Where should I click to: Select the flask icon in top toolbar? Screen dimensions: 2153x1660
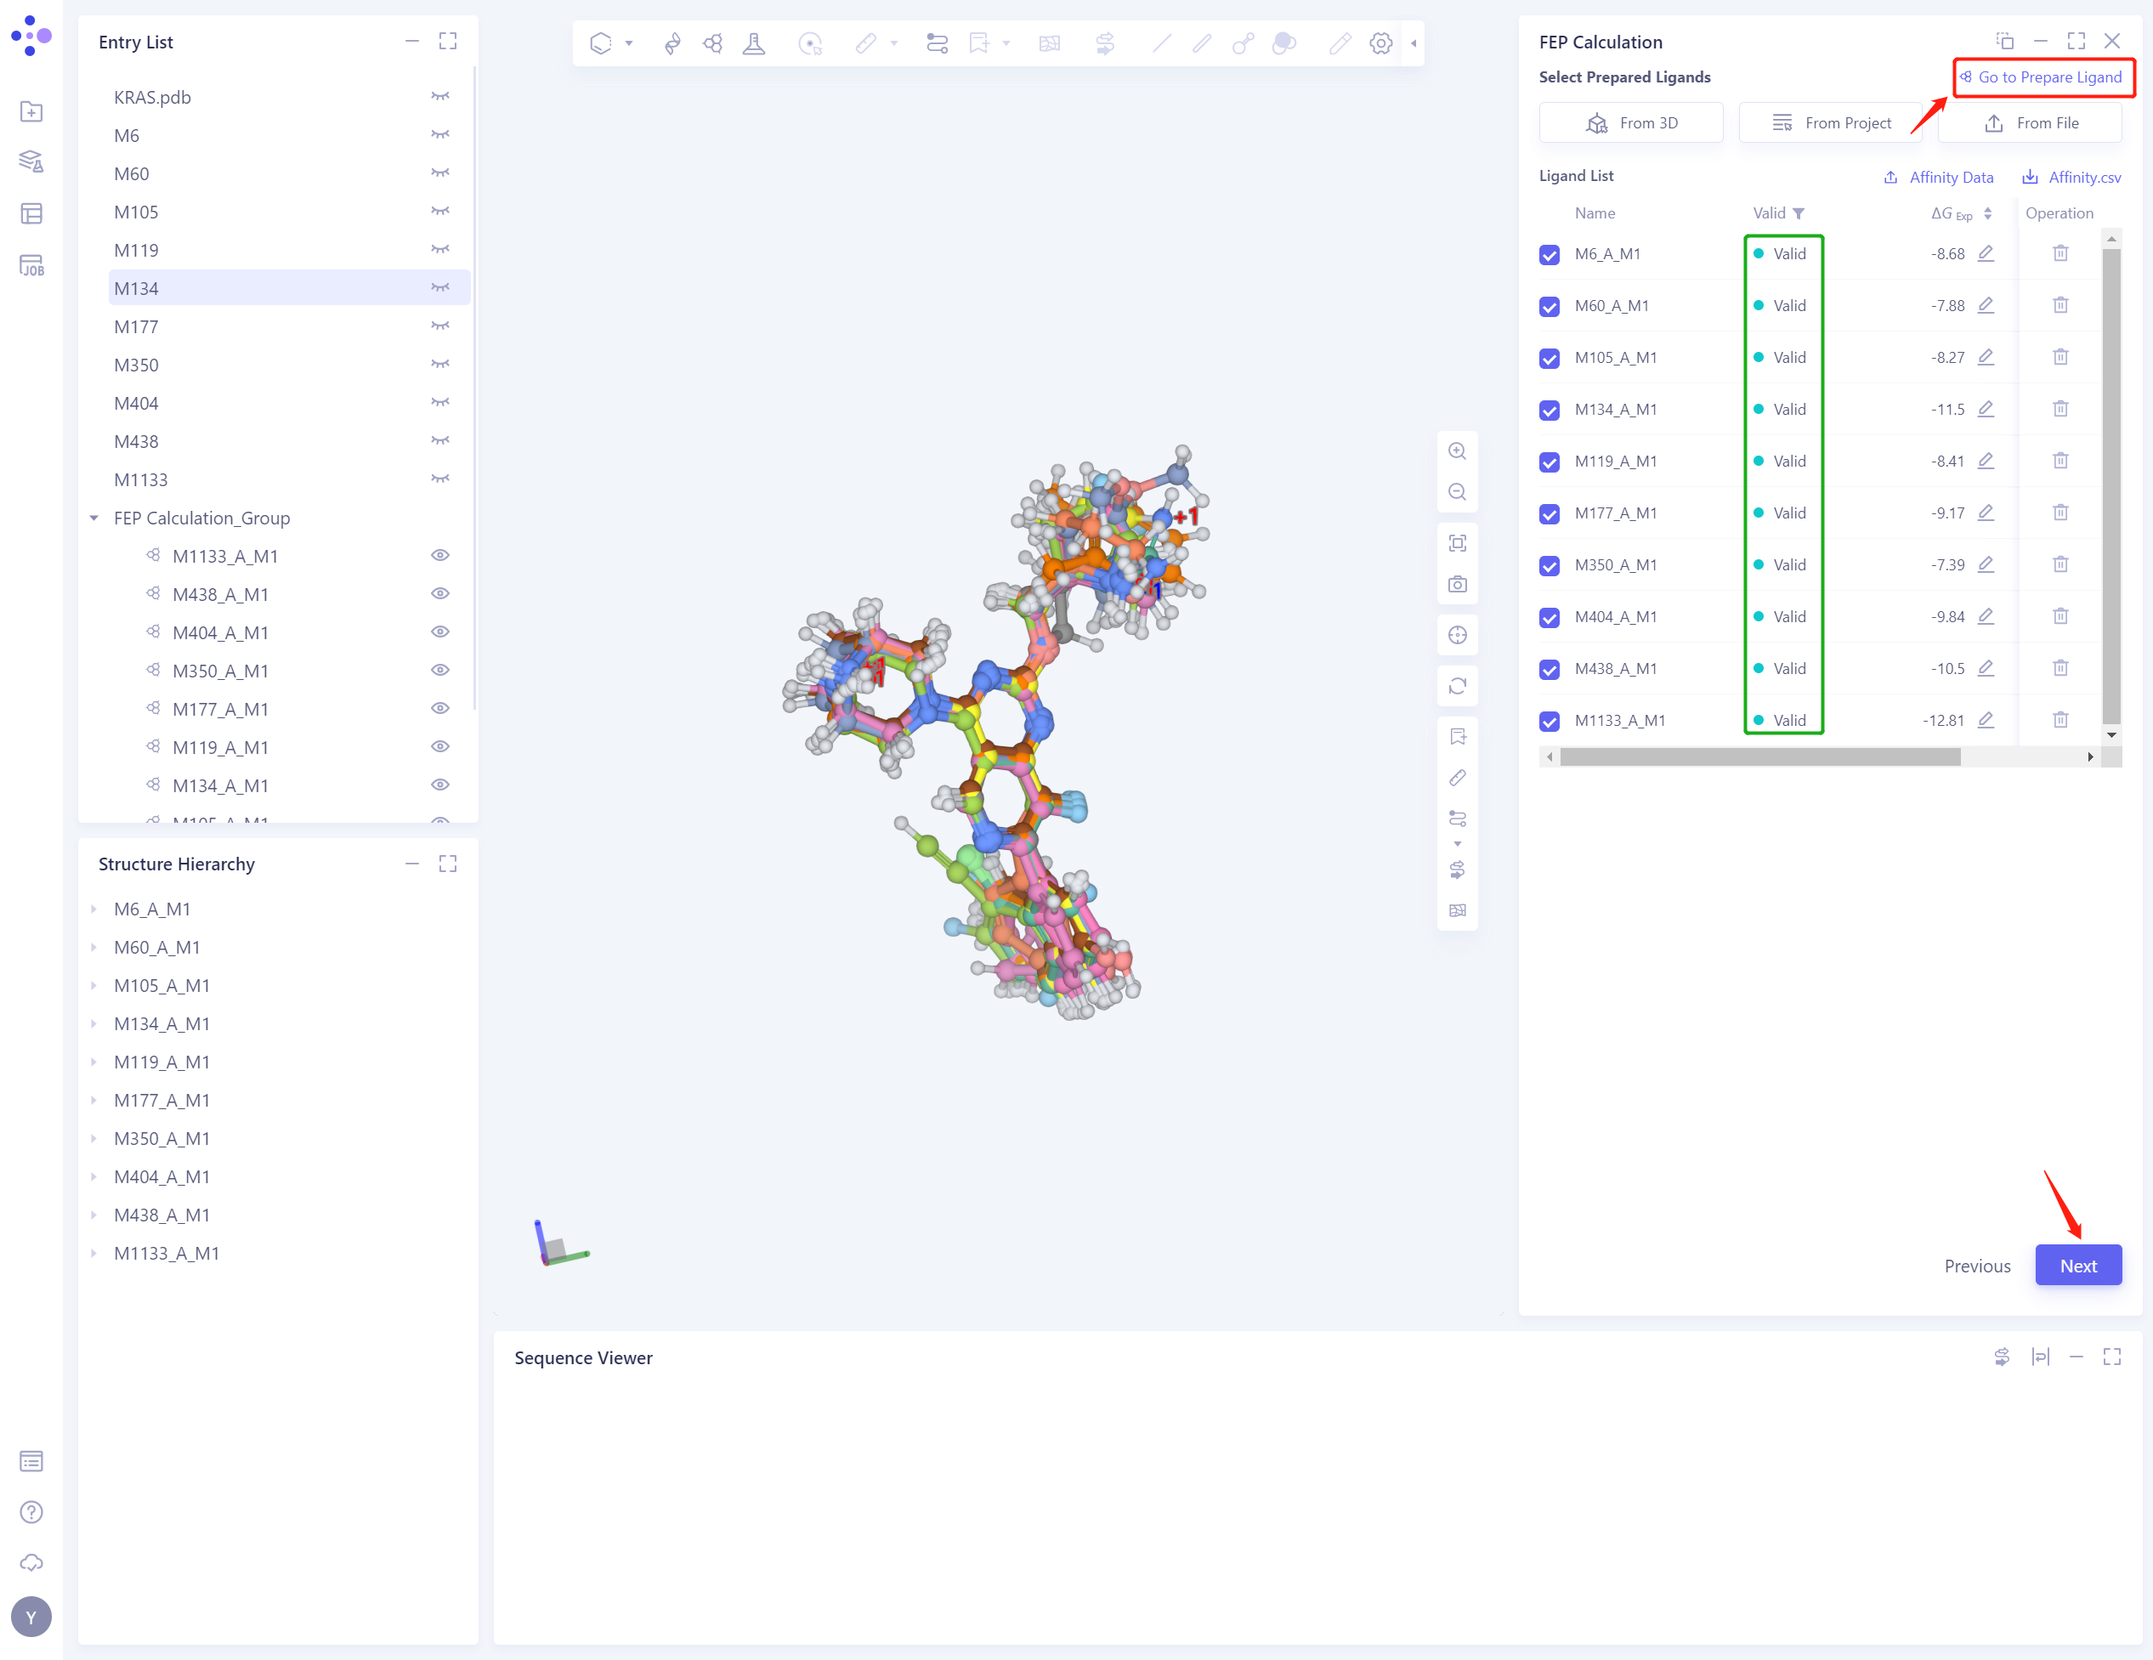coord(754,43)
